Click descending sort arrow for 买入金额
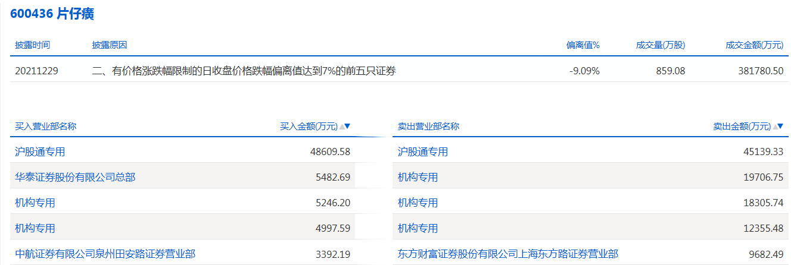The image size is (791, 265). point(347,127)
